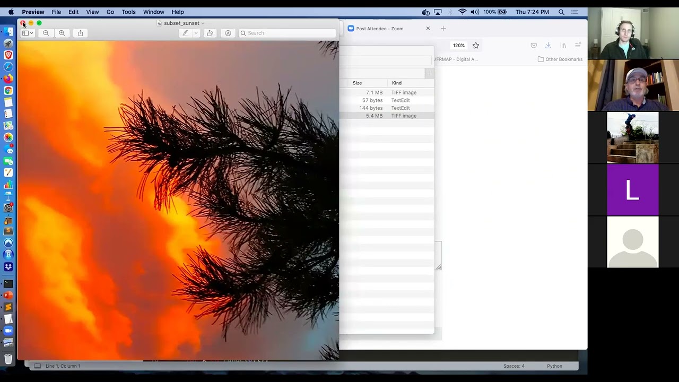Open the Edit menu
The height and width of the screenshot is (382, 679).
coord(73,12)
